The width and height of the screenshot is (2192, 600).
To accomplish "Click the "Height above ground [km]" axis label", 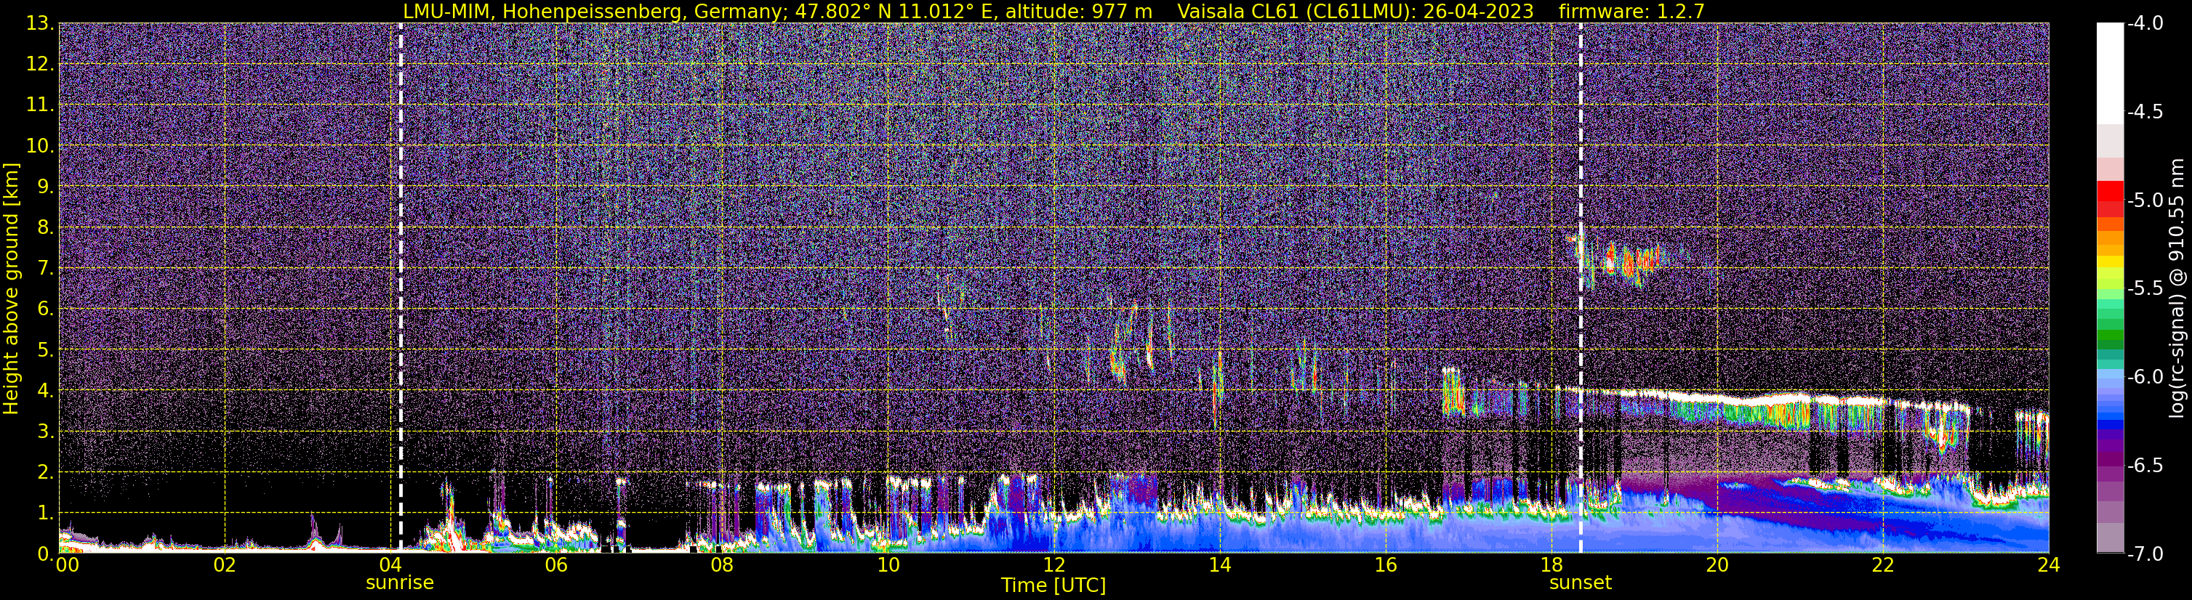I will point(11,289).
